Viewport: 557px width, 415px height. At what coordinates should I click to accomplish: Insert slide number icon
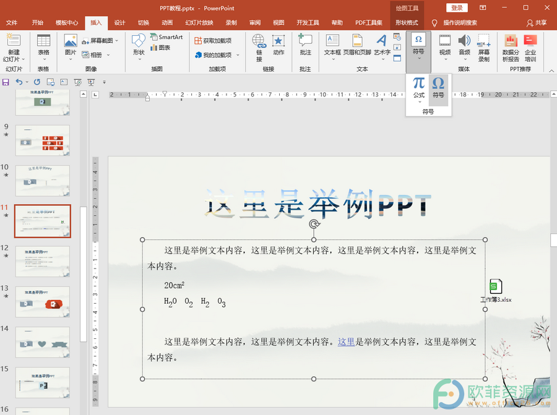click(397, 48)
